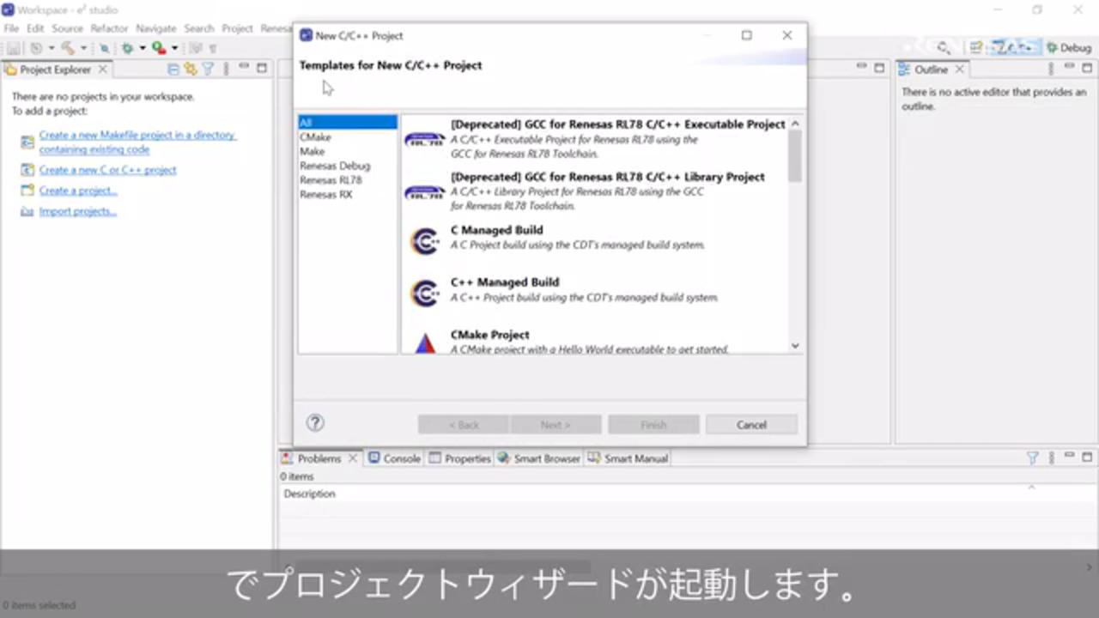Viewport: 1099px width, 618px height.
Task: Click the Cancel button in the dialog
Action: coord(751,425)
